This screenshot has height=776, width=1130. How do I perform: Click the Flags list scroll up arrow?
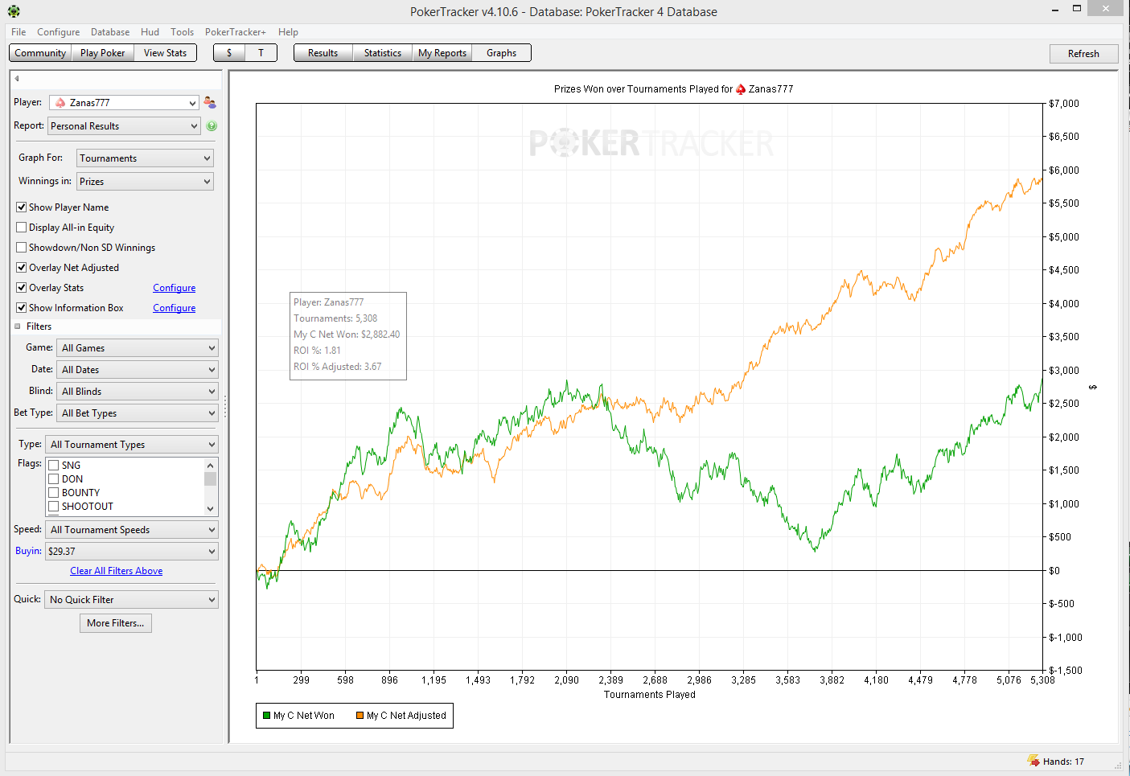[211, 465]
